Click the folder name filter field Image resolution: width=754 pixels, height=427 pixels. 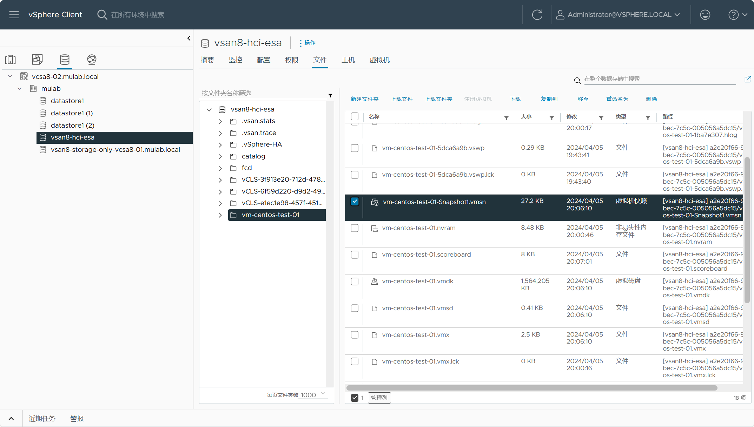click(263, 93)
